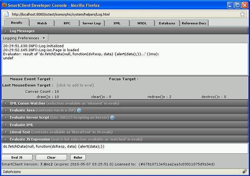Click the license hash text
250x176 pixels.
(177, 164)
